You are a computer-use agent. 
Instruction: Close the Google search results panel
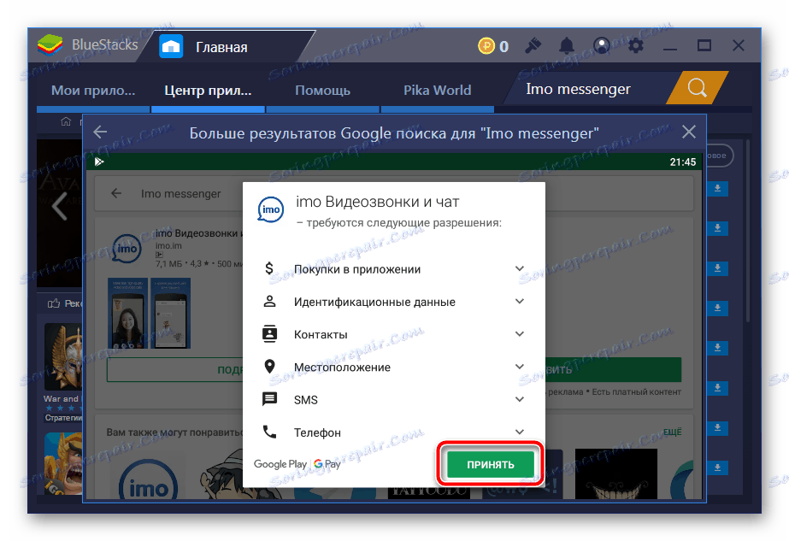tap(689, 132)
